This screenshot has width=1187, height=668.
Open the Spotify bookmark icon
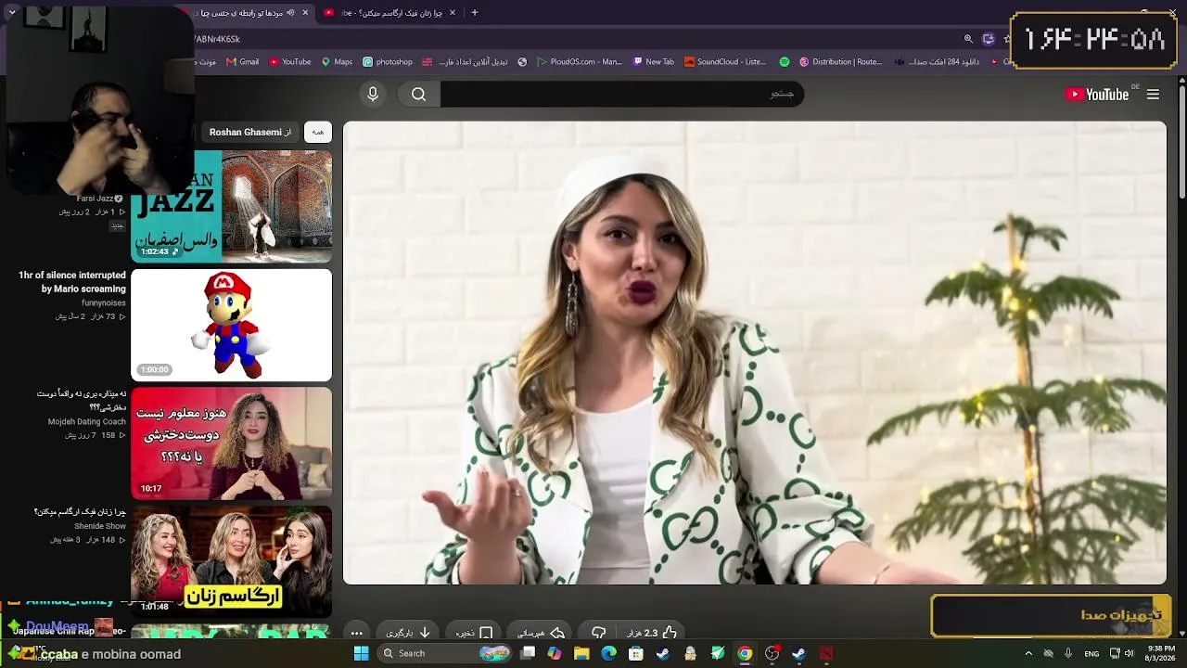[785, 62]
